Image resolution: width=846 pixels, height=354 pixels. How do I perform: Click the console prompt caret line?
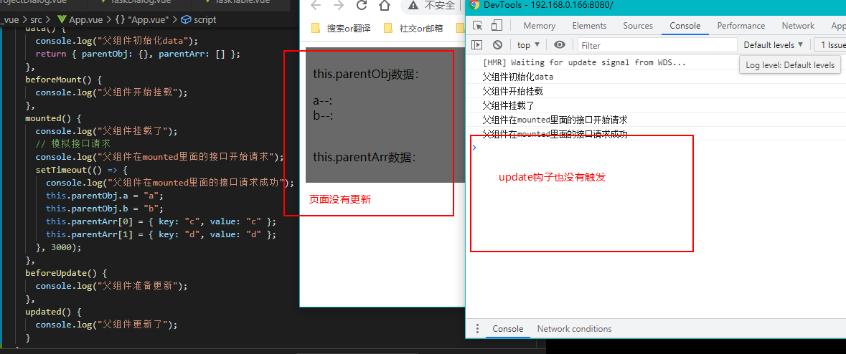click(656, 147)
